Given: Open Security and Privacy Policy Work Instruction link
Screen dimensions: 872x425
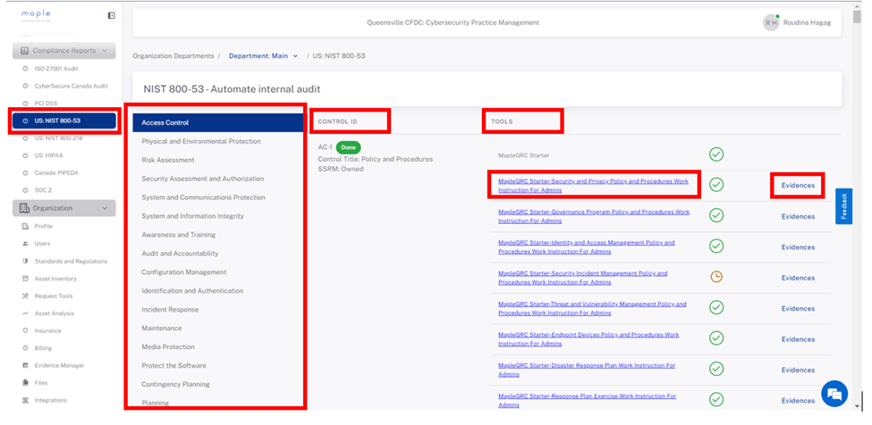Looking at the screenshot, I should [593, 186].
